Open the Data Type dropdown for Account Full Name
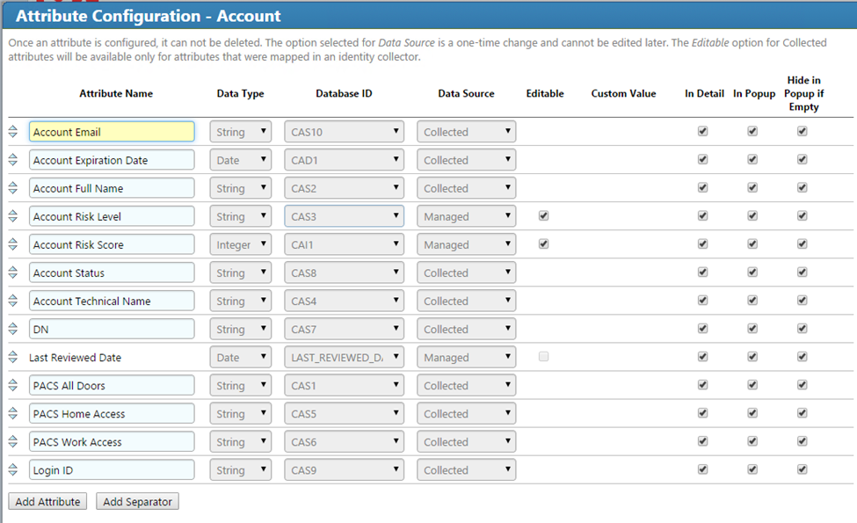The width and height of the screenshot is (857, 523). coord(240,187)
